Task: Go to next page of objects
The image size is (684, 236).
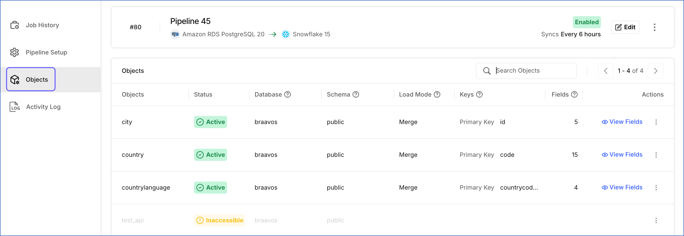Action: 656,71
